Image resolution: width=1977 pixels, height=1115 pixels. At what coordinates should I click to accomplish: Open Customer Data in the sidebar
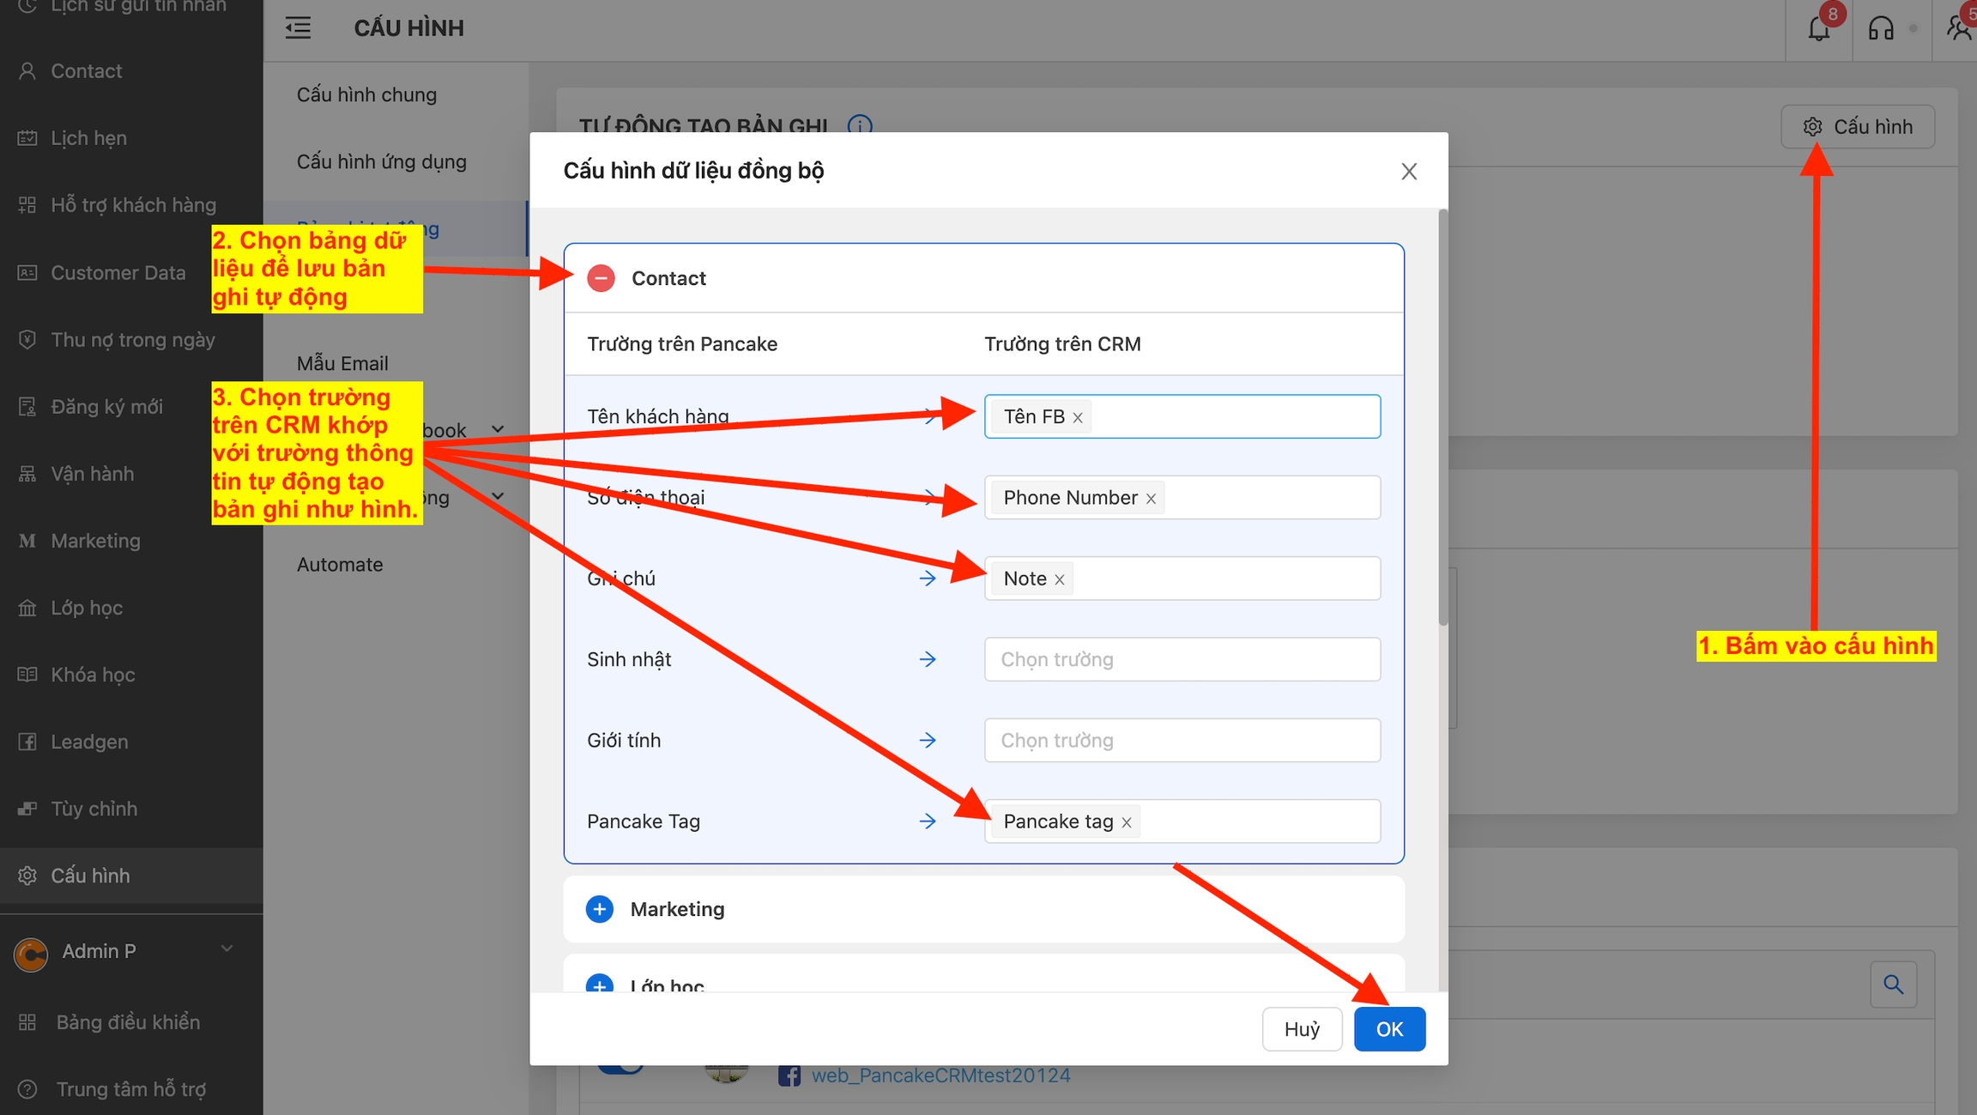pyautogui.click(x=118, y=272)
